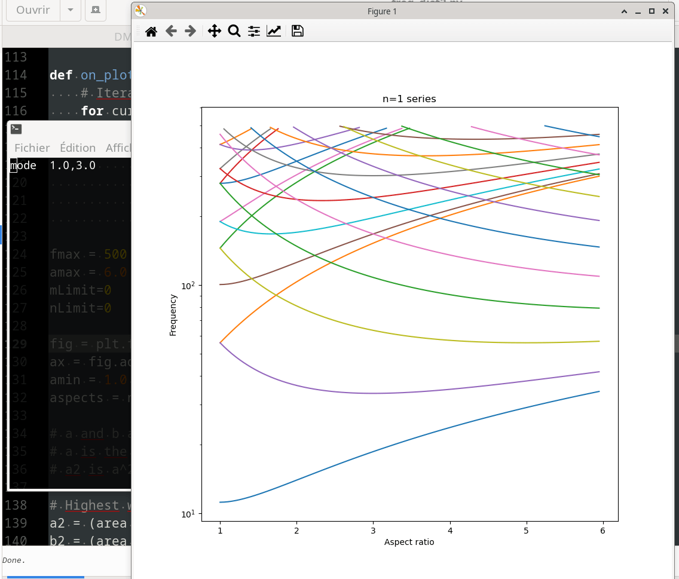Click the Ouvrir button in the editor
The image size is (679, 579).
pos(33,10)
